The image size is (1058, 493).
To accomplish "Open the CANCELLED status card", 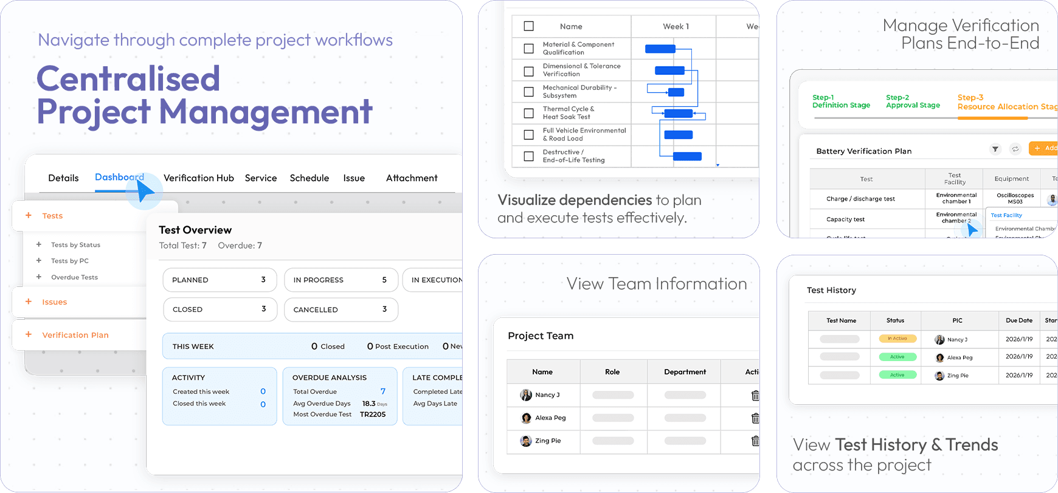I will coord(341,309).
